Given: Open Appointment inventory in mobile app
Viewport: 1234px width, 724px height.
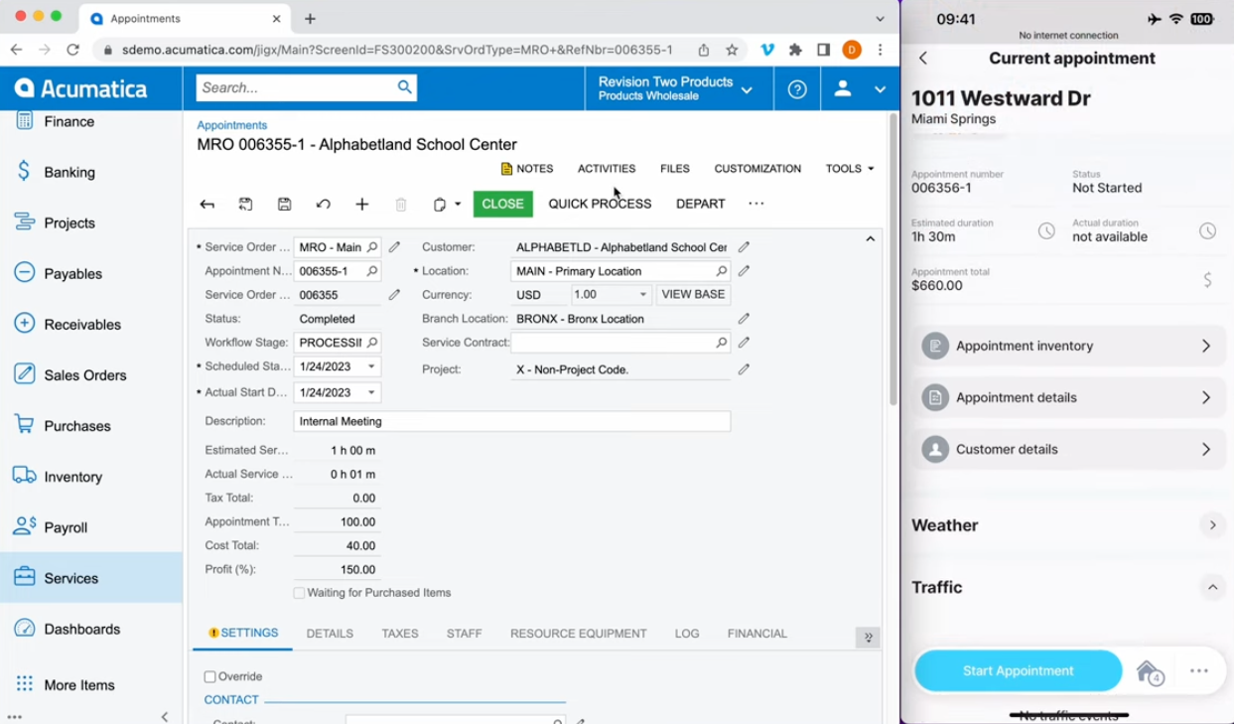Looking at the screenshot, I should click(1068, 346).
